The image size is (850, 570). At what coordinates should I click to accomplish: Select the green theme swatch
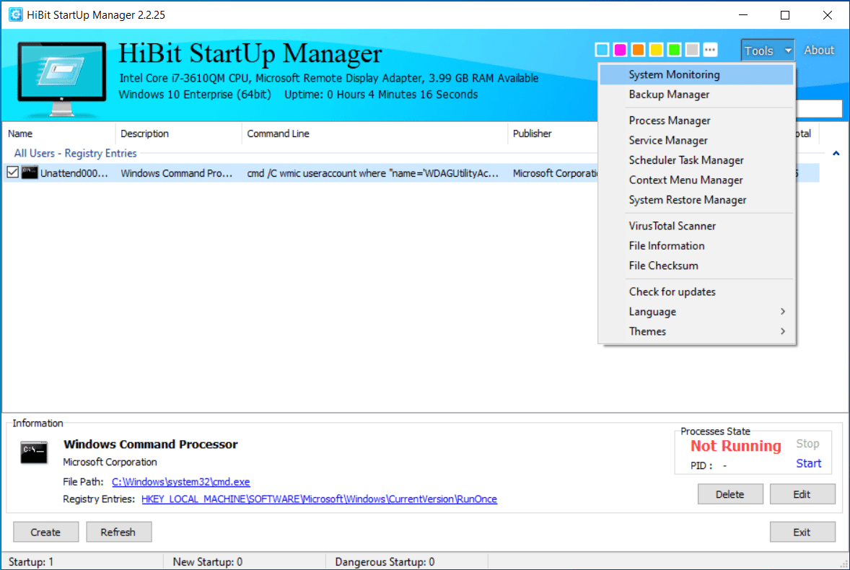(674, 50)
